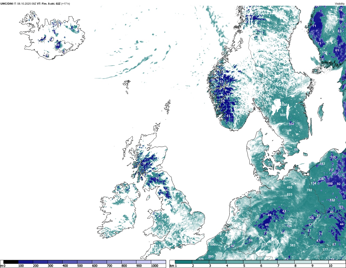346x268 pixels.
Task: Click the black 0–100 m legend swatch
Action: [x=11, y=262]
